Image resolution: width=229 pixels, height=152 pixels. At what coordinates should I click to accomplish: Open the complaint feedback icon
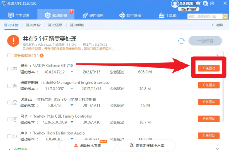point(205,3)
